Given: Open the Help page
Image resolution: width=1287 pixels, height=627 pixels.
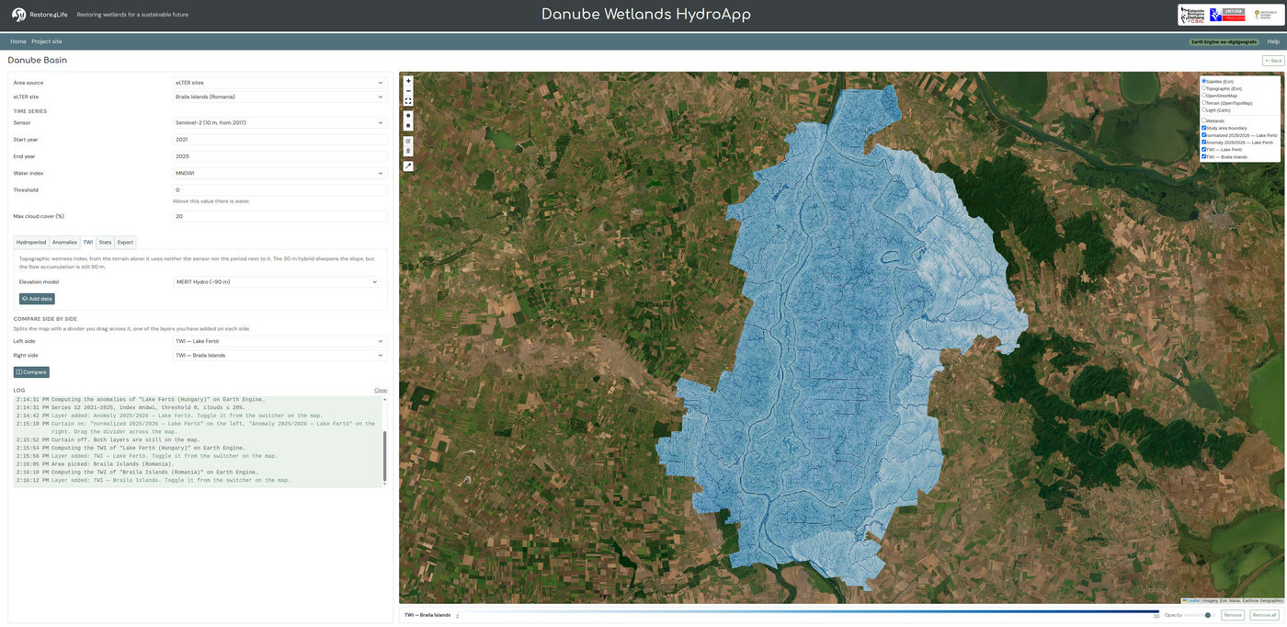Looking at the screenshot, I should pyautogui.click(x=1273, y=41).
